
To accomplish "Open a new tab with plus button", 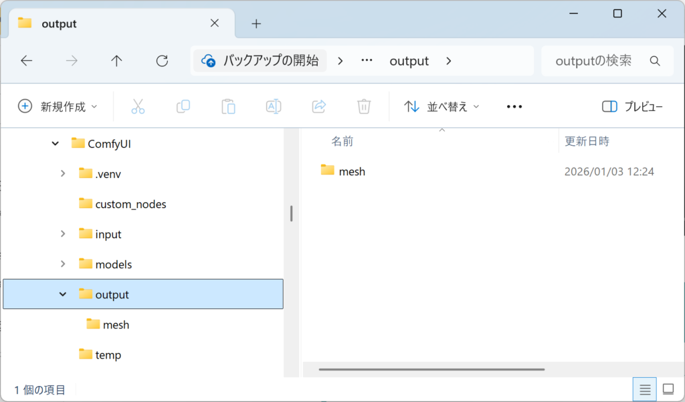I will click(256, 23).
